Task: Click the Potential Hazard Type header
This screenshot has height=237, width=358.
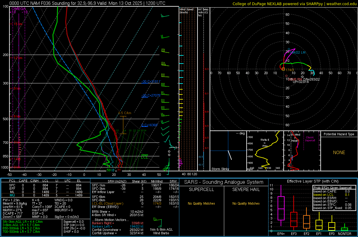Action: pyautogui.click(x=339, y=134)
